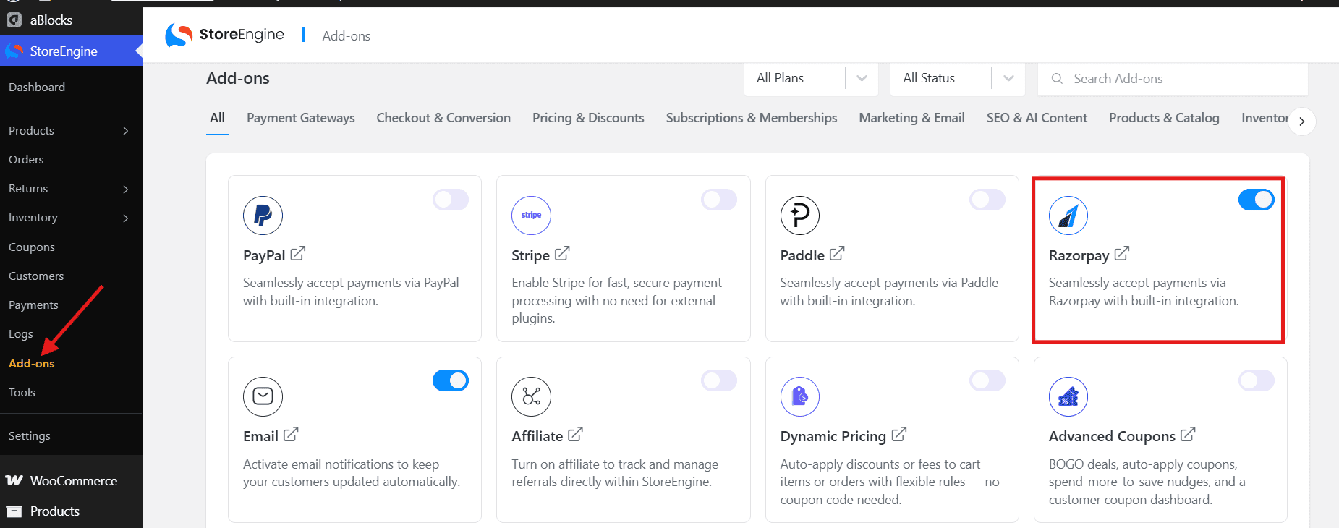Click the WooCommerce sidebar icon

point(14,480)
